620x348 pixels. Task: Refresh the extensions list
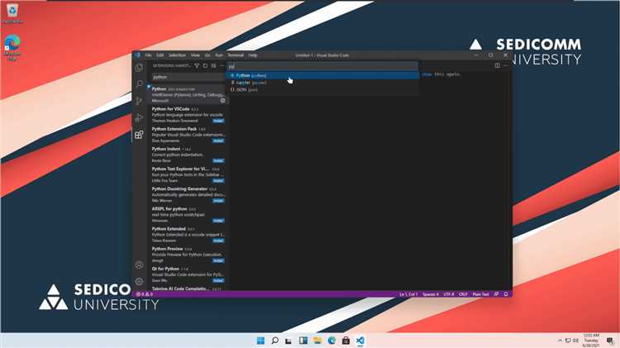tap(205, 65)
